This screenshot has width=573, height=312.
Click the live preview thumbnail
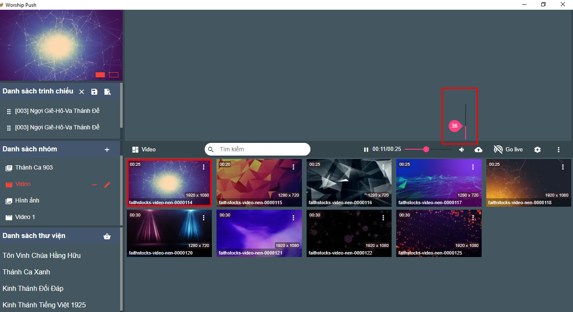[61, 45]
